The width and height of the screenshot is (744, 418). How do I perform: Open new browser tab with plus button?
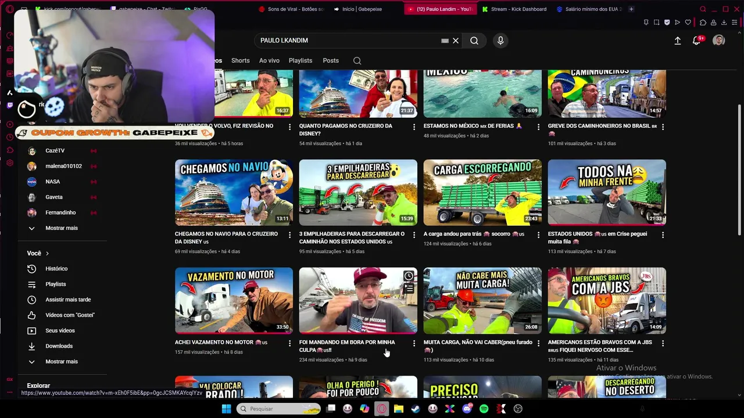click(x=631, y=9)
